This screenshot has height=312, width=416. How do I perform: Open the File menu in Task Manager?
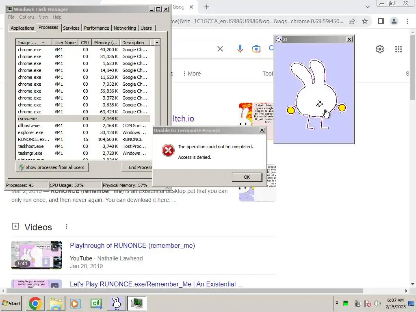(x=11, y=17)
